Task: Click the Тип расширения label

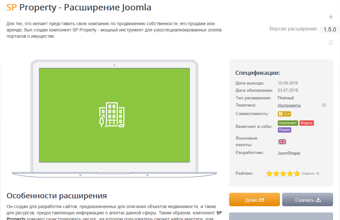Action: click(253, 98)
